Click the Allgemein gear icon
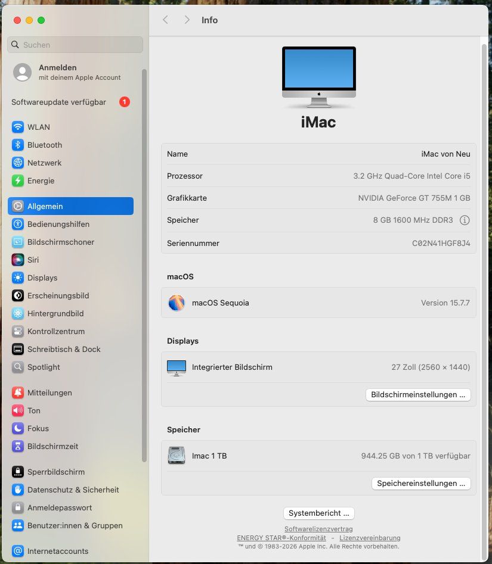Image resolution: width=492 pixels, height=564 pixels. tap(18, 206)
